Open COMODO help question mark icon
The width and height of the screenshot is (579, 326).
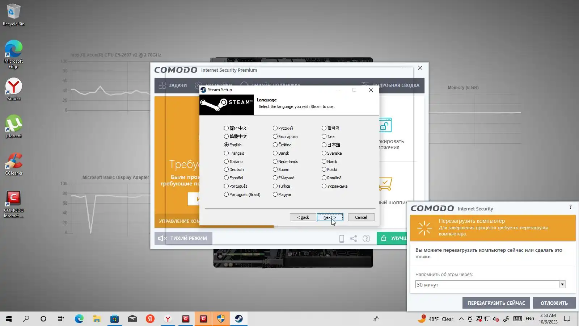point(366,238)
